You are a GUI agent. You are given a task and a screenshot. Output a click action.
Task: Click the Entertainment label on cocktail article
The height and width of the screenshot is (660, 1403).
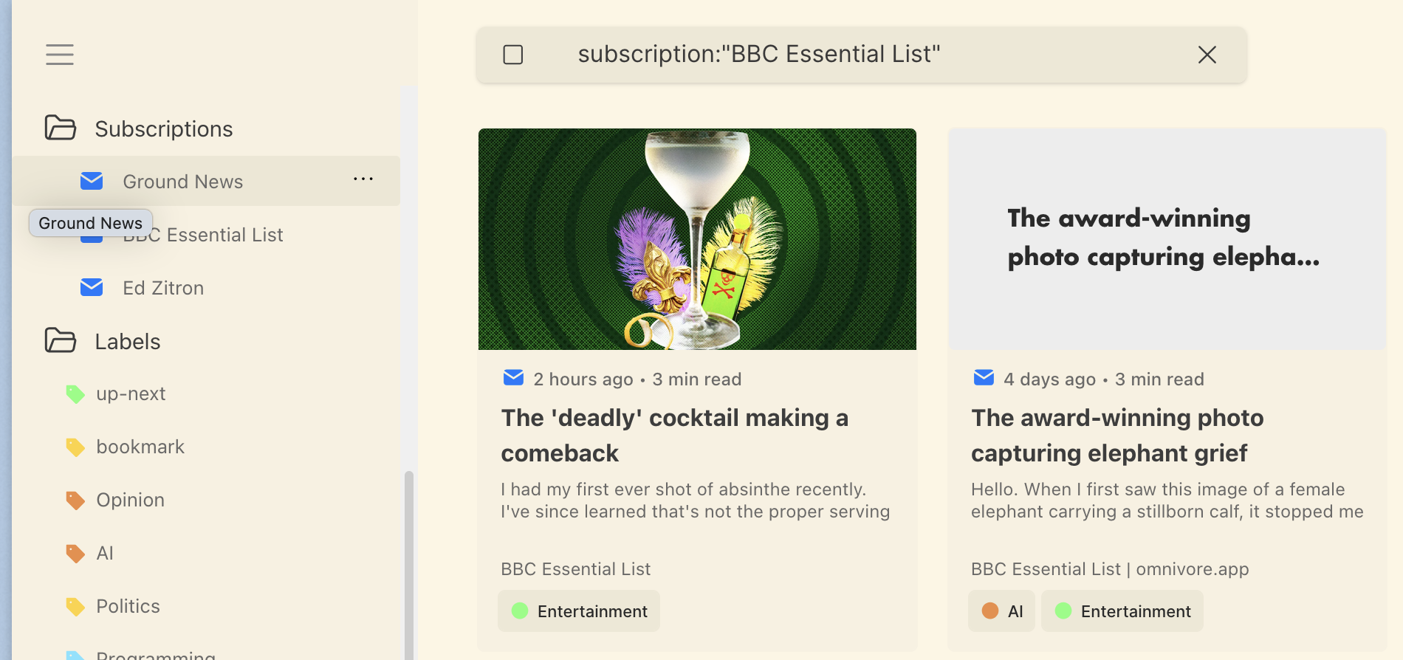(x=579, y=611)
